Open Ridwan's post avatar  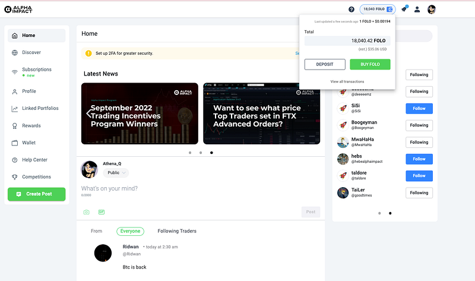pos(103,253)
